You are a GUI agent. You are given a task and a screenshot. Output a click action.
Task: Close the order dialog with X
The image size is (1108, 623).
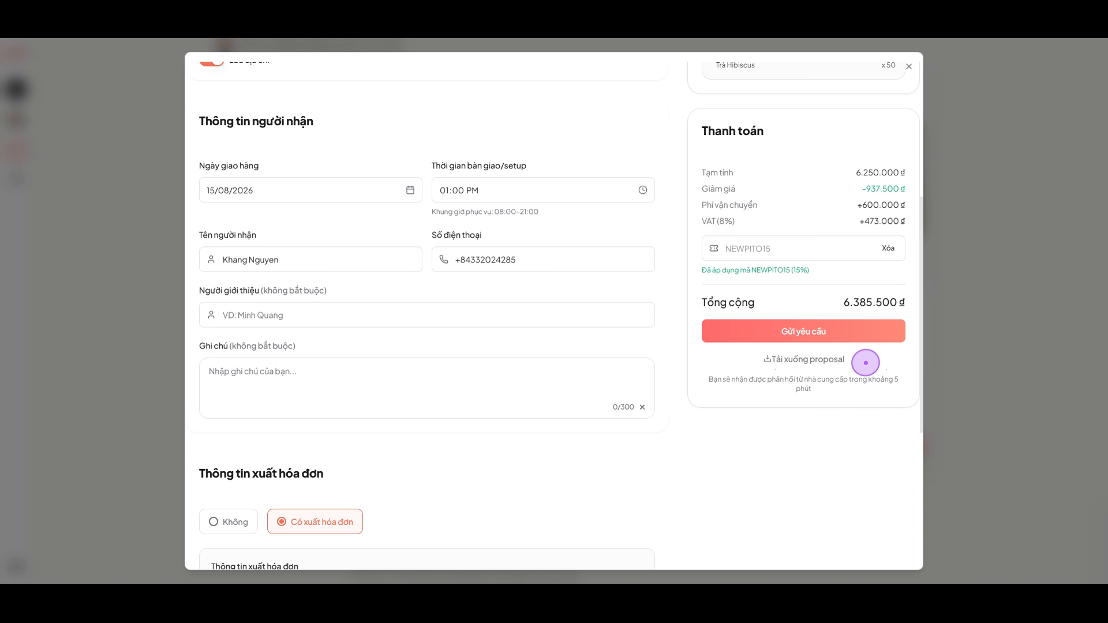(909, 66)
